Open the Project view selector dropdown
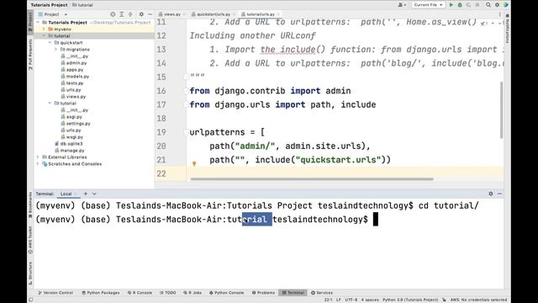 pyautogui.click(x=52, y=14)
